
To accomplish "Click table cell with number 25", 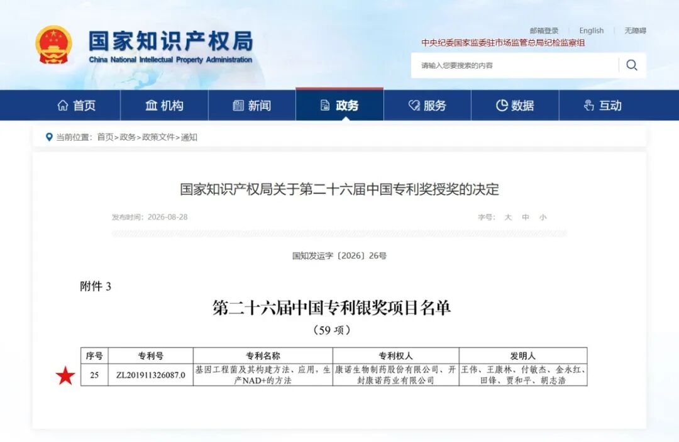I will [x=94, y=375].
